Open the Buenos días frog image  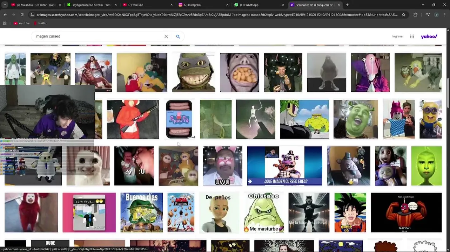click(141, 212)
